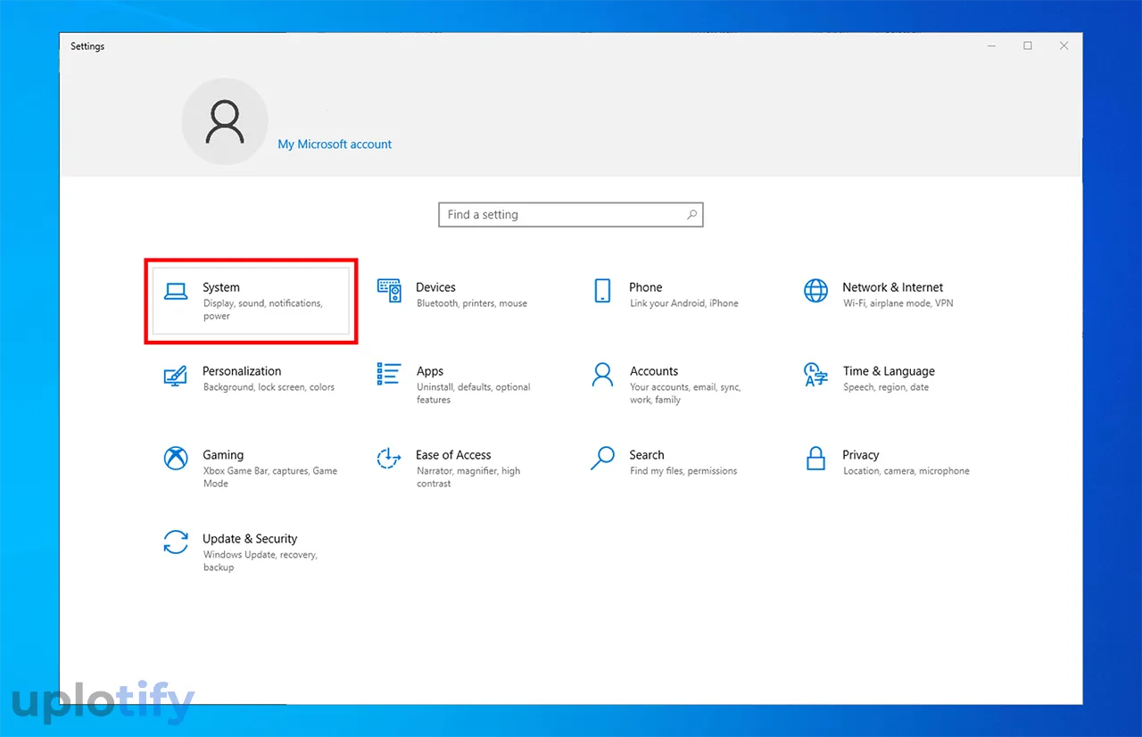Screen dimensions: 1142x737
Task: Click the Ease of Access icon
Action: coord(389,459)
